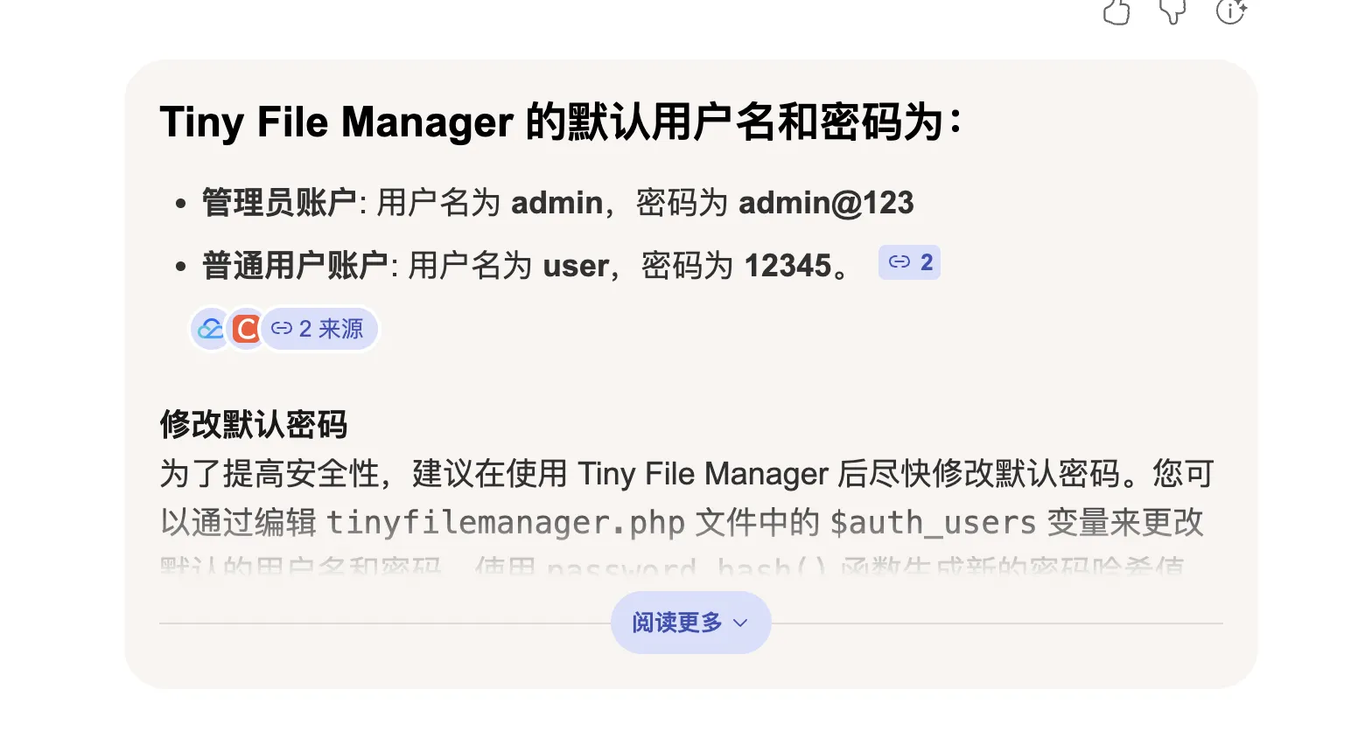The width and height of the screenshot is (1351, 731).
Task: Click the 修改默认密码 subheading
Action: [254, 425]
